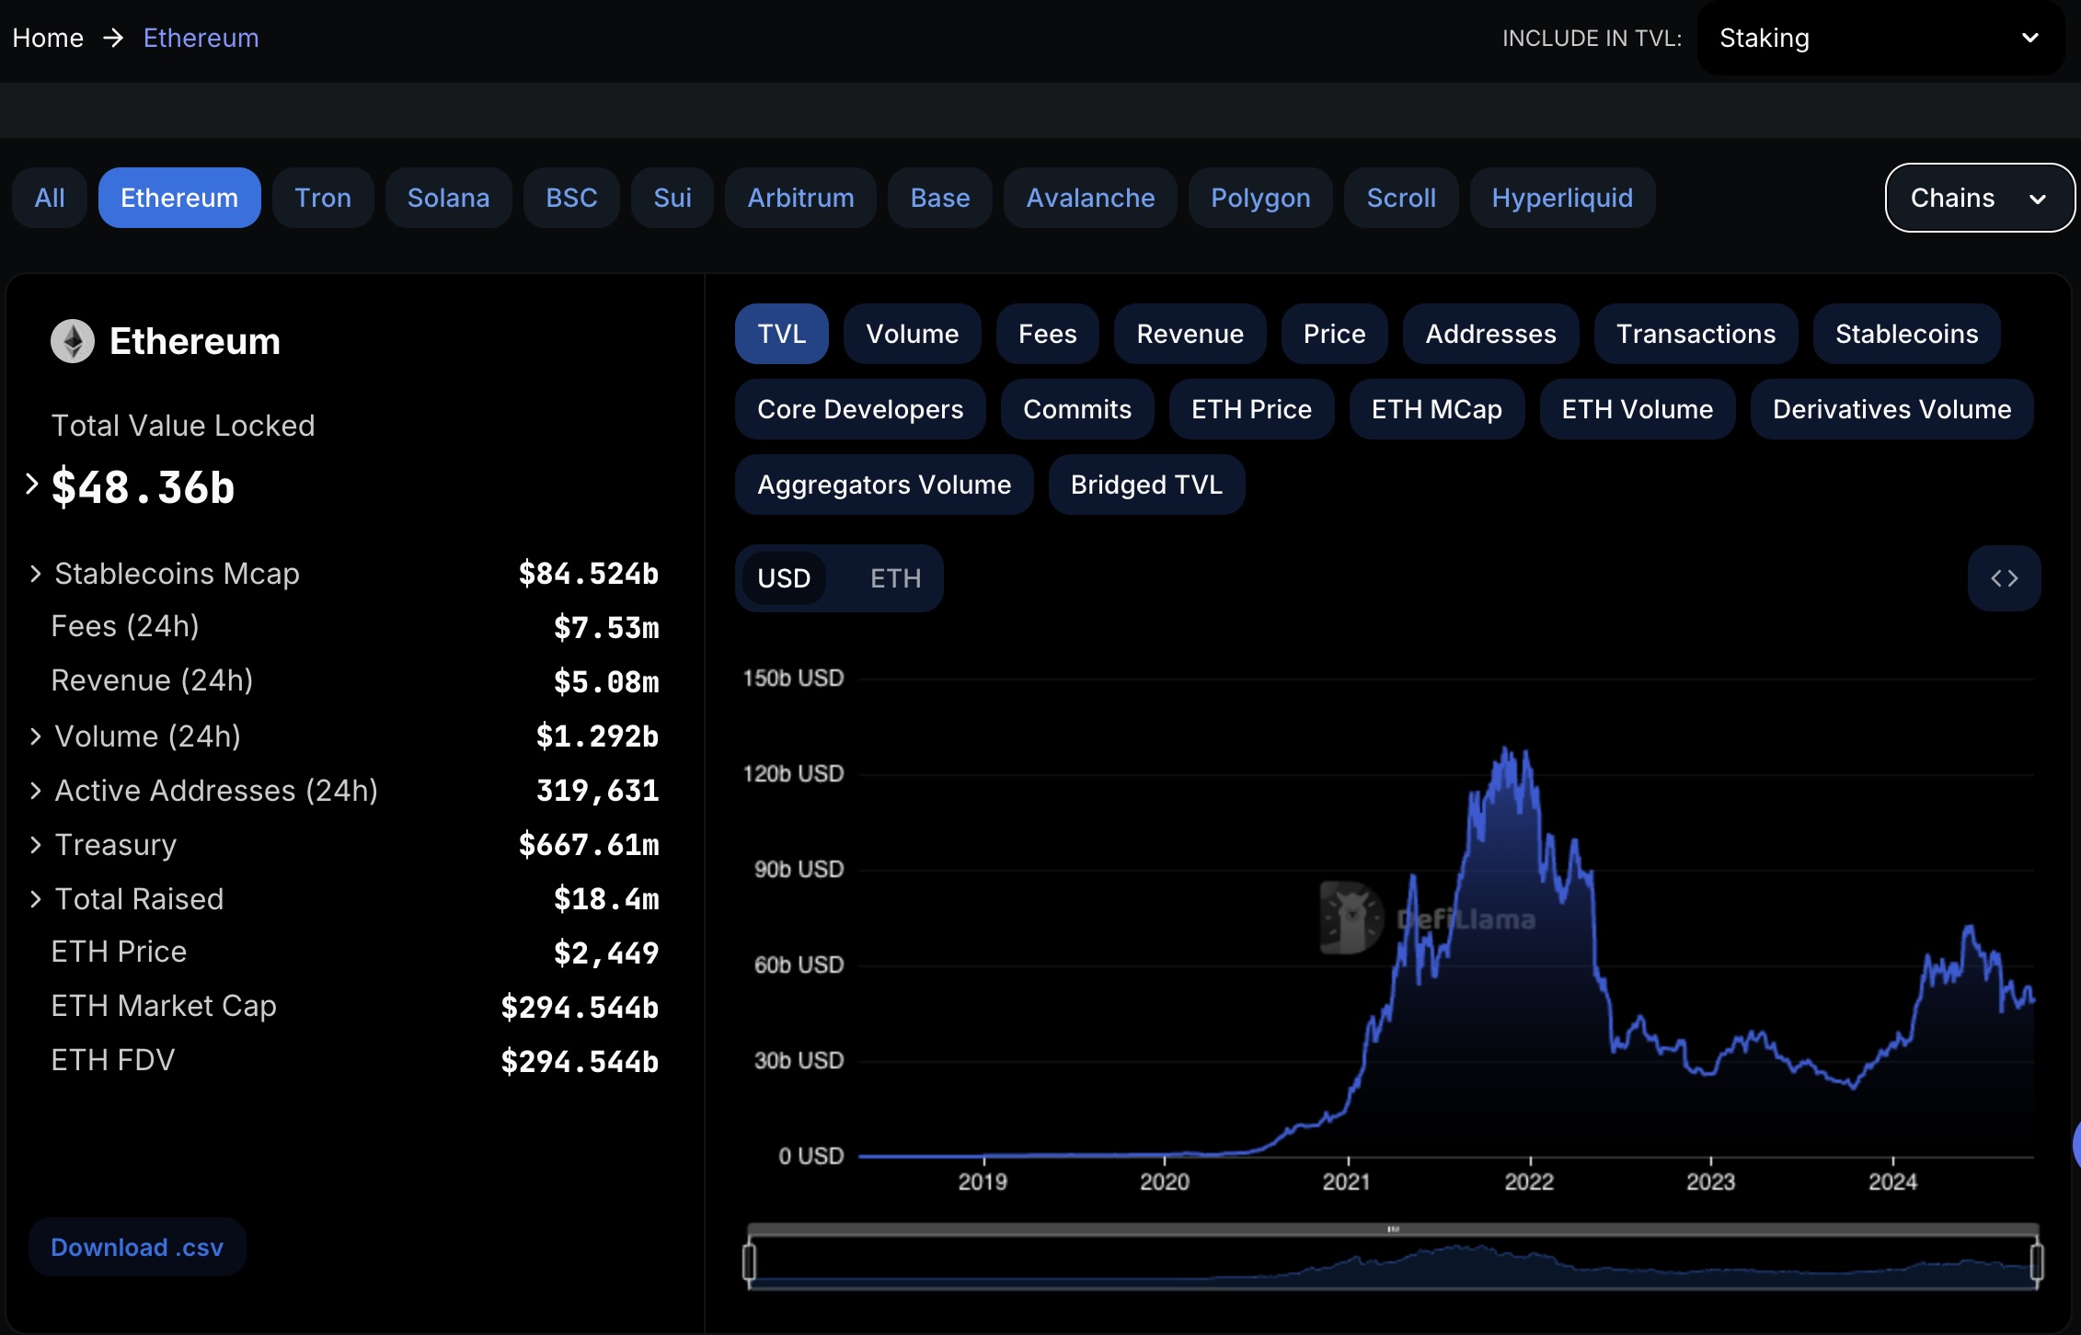Image resolution: width=2081 pixels, height=1335 pixels.
Task: Download the .csv data file
Action: [137, 1247]
